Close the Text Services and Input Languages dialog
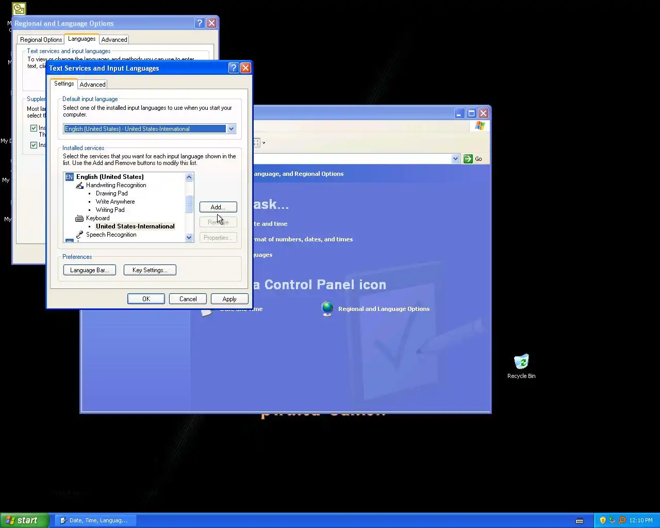Image resolution: width=660 pixels, height=528 pixels. [246, 68]
